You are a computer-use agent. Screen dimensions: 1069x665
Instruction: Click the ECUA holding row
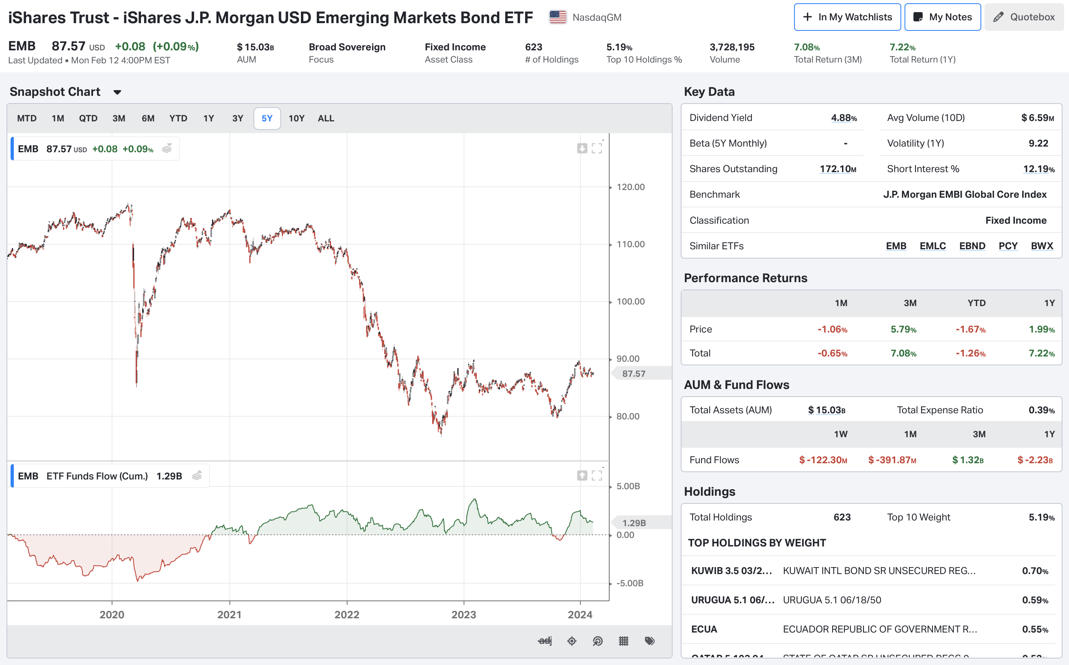pos(868,629)
